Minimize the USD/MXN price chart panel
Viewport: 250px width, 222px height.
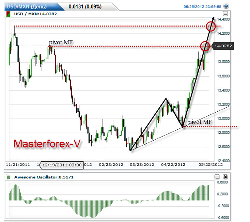225,14
